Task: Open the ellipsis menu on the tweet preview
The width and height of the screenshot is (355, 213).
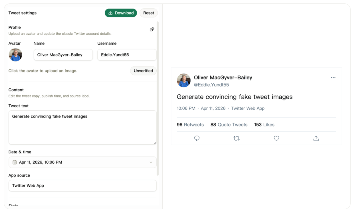Action: click(333, 77)
